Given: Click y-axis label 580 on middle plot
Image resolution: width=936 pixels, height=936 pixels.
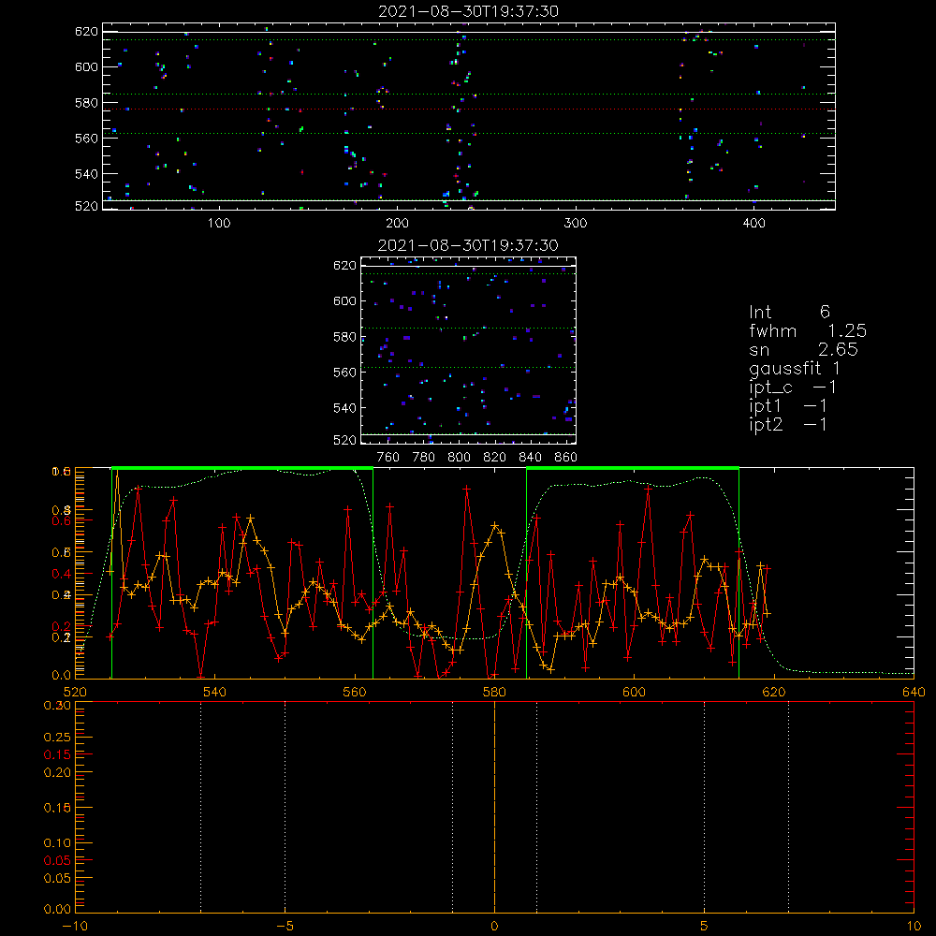Looking at the screenshot, I should click(x=345, y=337).
